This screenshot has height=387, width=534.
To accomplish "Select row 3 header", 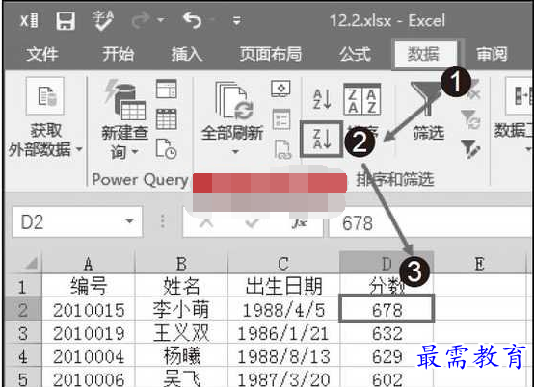I will tap(23, 333).
